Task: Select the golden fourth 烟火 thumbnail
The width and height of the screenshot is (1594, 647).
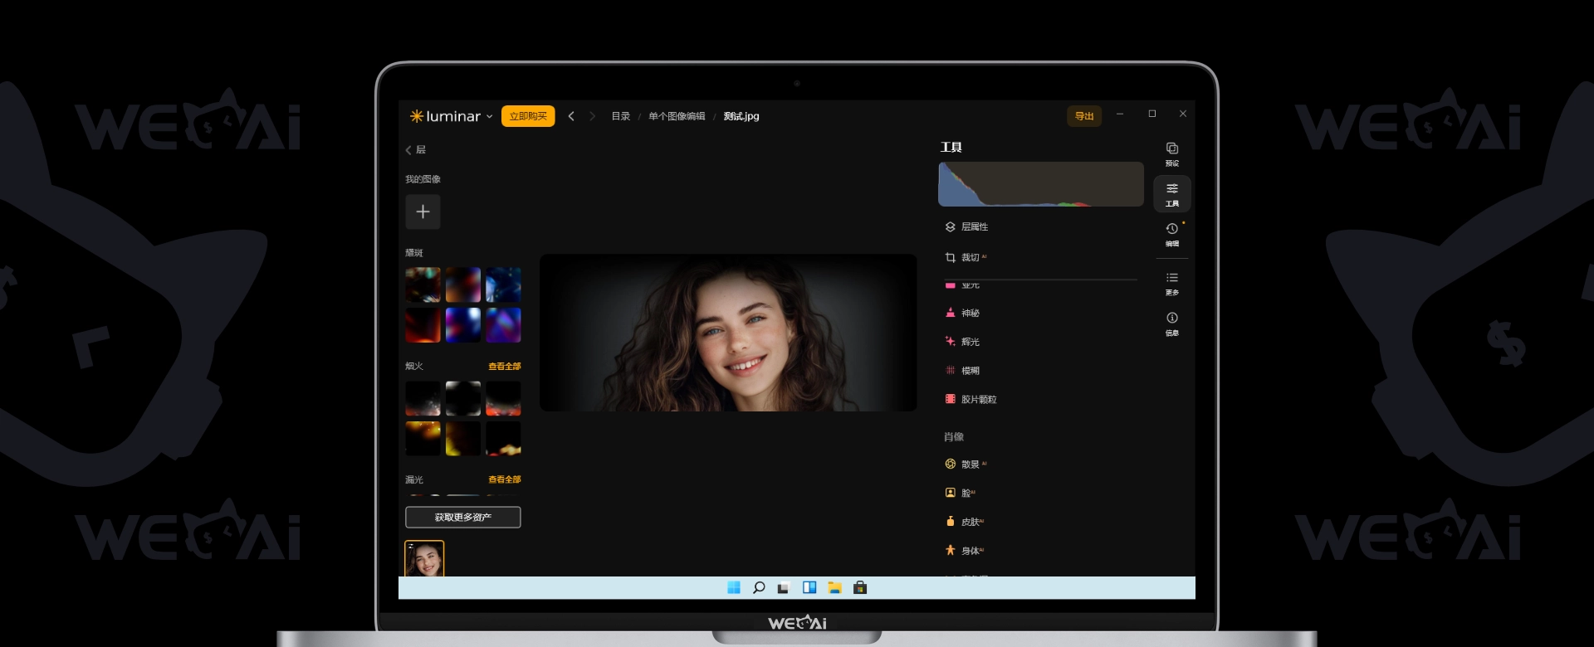Action: pos(423,439)
